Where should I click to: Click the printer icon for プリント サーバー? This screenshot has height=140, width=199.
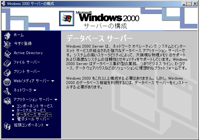pyautogui.click(x=7, y=73)
